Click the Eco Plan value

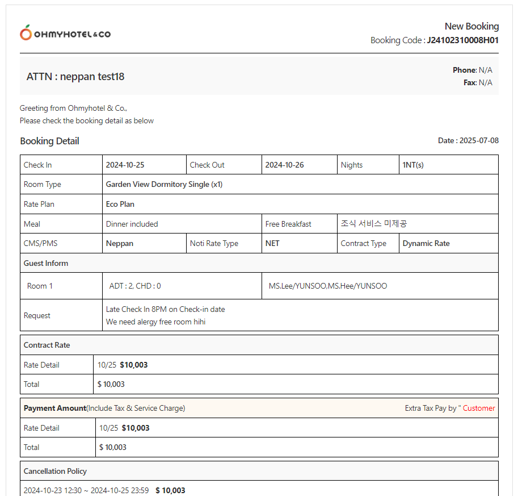pos(120,204)
